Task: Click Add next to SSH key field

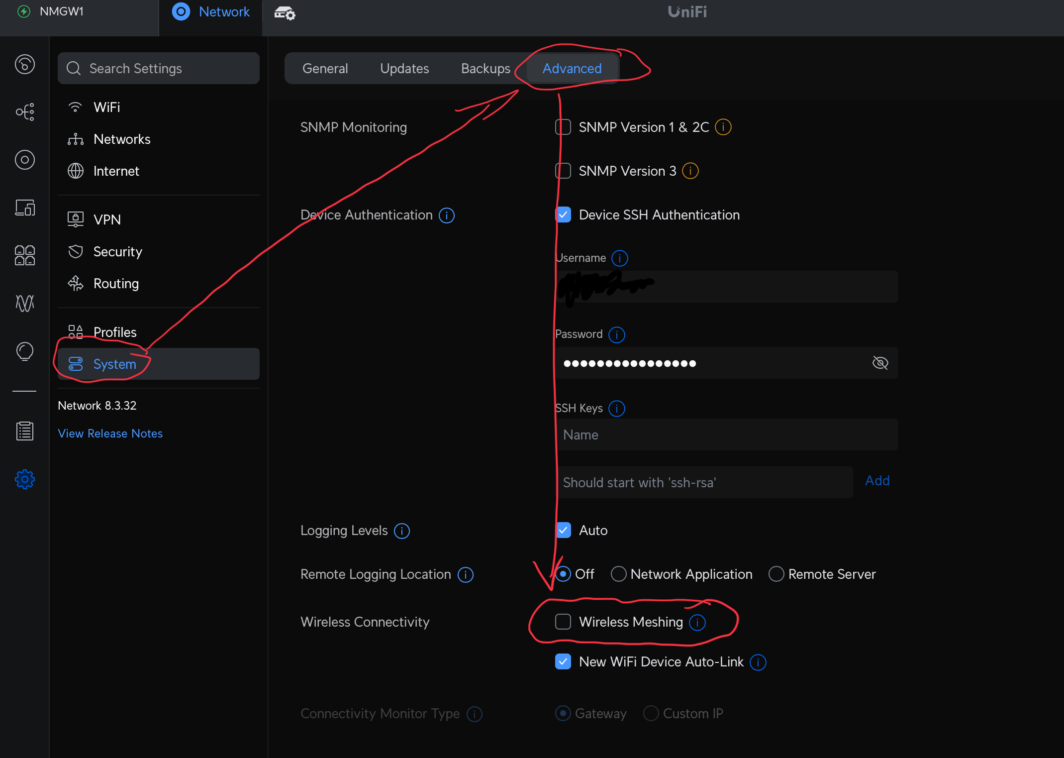Action: 877,481
